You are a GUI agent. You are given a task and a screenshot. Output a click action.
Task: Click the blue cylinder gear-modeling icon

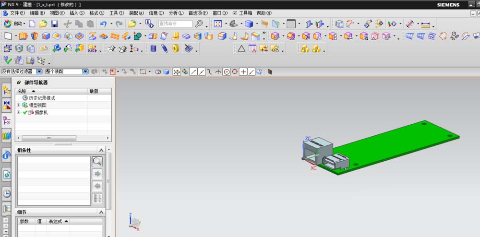pos(154,48)
